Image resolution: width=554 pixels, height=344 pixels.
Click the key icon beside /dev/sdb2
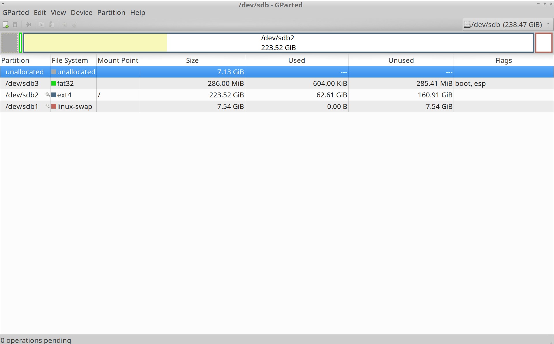[48, 94]
